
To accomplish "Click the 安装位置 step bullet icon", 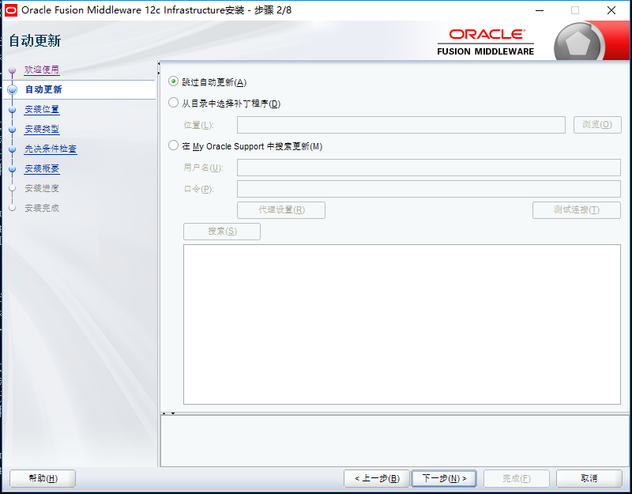I will (x=13, y=110).
